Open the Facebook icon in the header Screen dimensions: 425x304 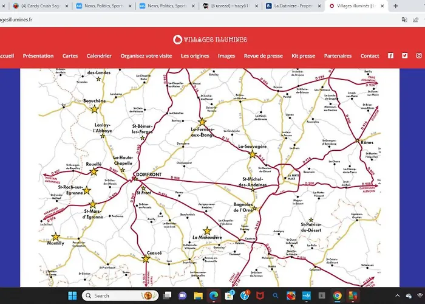390,56
